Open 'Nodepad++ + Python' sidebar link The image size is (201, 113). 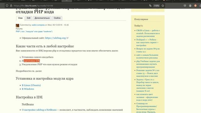tap(147, 43)
